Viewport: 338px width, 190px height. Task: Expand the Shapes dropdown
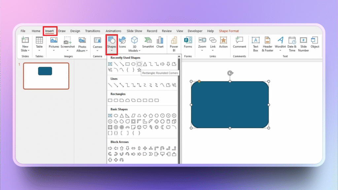pos(112,51)
